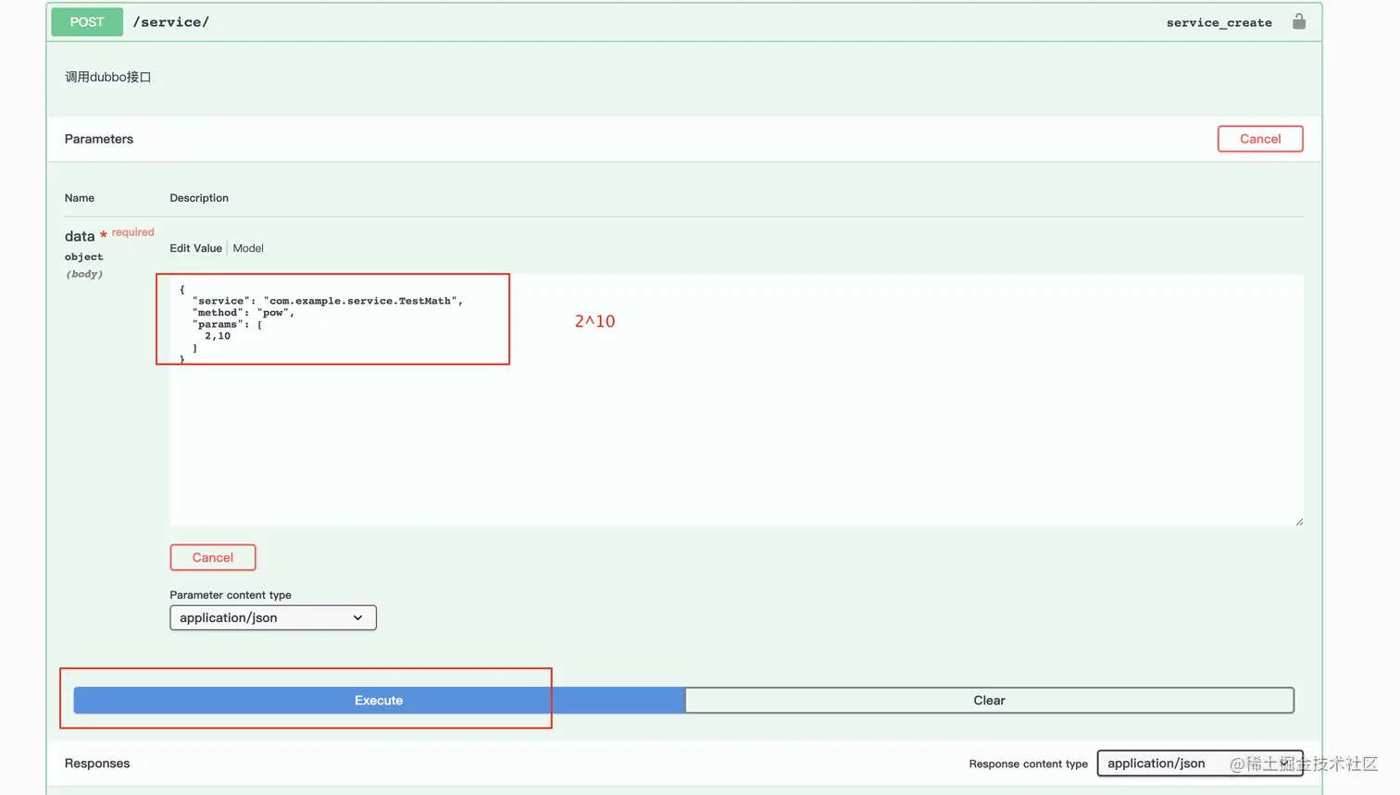Viewport: 1400px width, 795px height.
Task: Click the '调用dubbo接口' description text
Action: 108,77
